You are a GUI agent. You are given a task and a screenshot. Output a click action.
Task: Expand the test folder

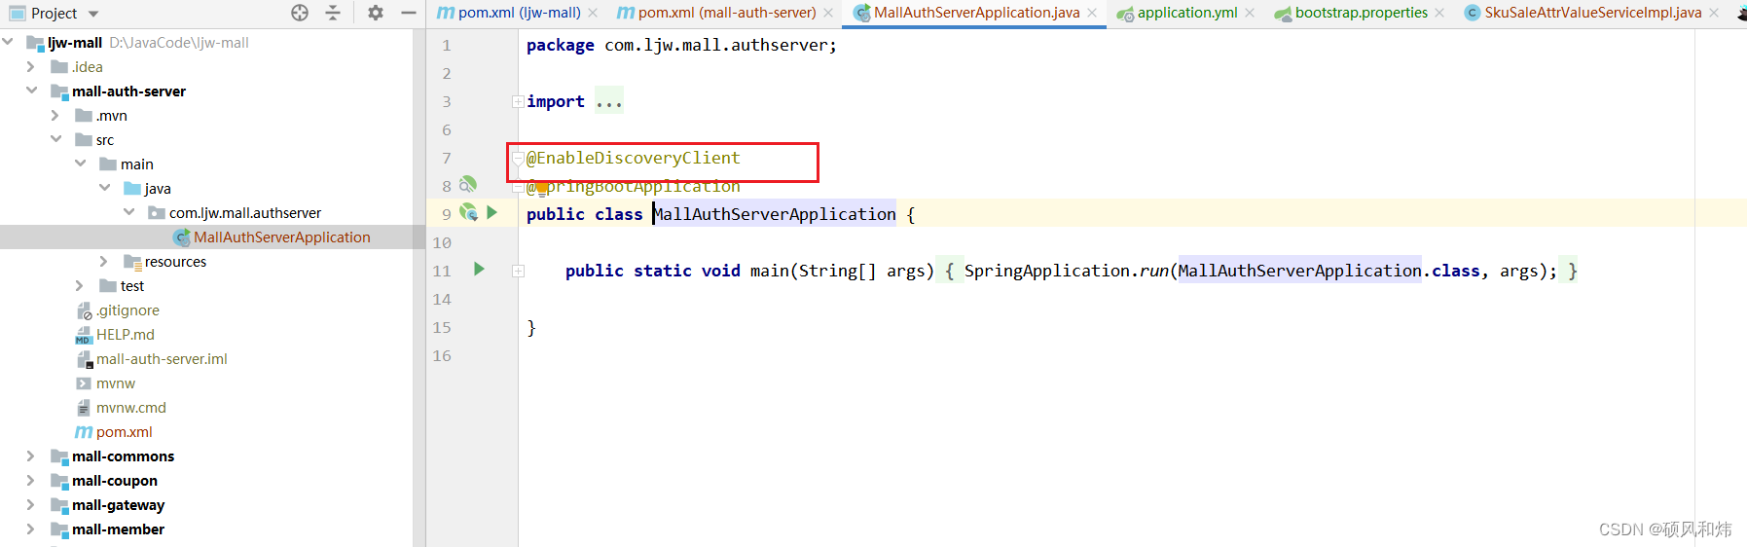[80, 285]
